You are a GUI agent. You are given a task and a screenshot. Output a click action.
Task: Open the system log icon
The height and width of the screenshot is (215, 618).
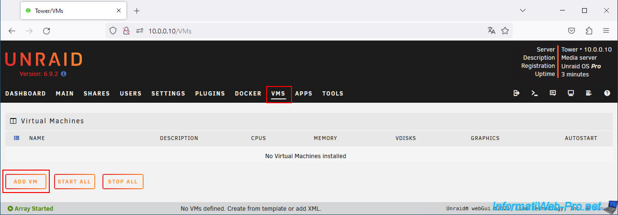click(589, 93)
